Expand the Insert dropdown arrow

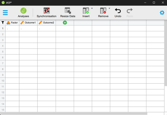pyautogui.click(x=92, y=8)
